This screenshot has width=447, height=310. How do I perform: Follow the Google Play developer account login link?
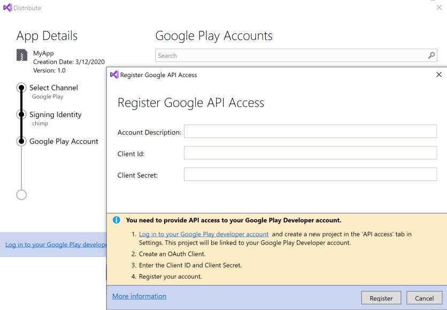coord(204,234)
